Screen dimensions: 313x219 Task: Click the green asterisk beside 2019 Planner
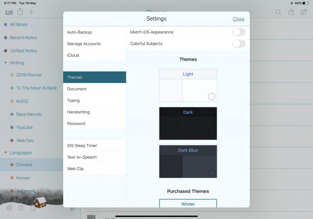point(12,75)
